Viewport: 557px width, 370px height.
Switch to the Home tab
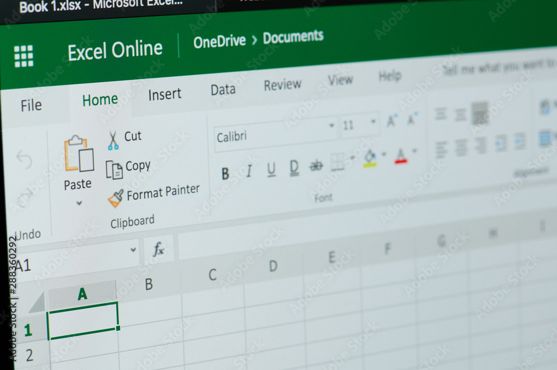click(x=100, y=100)
